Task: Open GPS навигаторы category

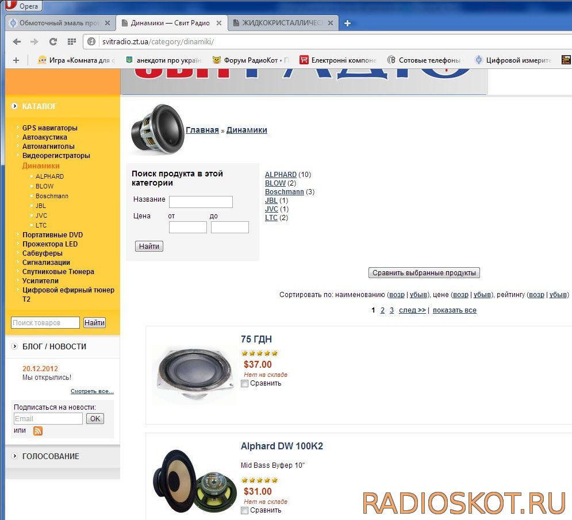Action: pyautogui.click(x=49, y=128)
